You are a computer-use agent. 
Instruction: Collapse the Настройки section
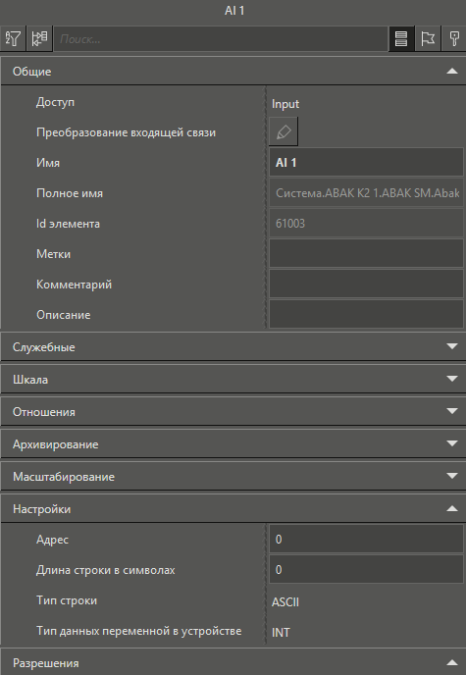[233, 509]
